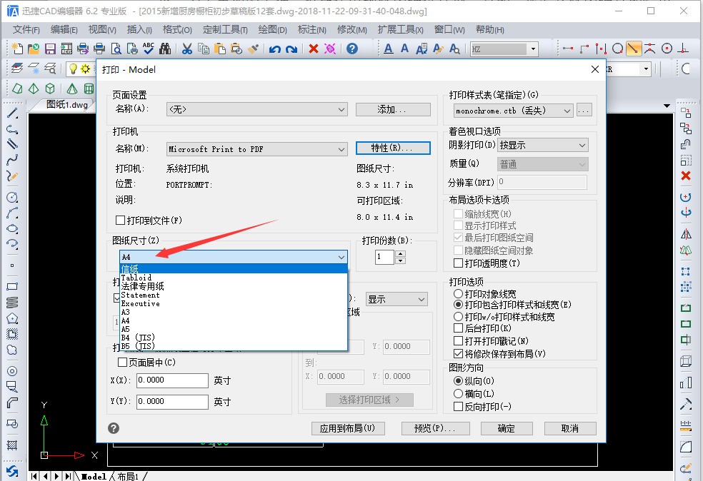Click the blue Help question mark icon
Screen dimensions: 703x481
point(352,49)
